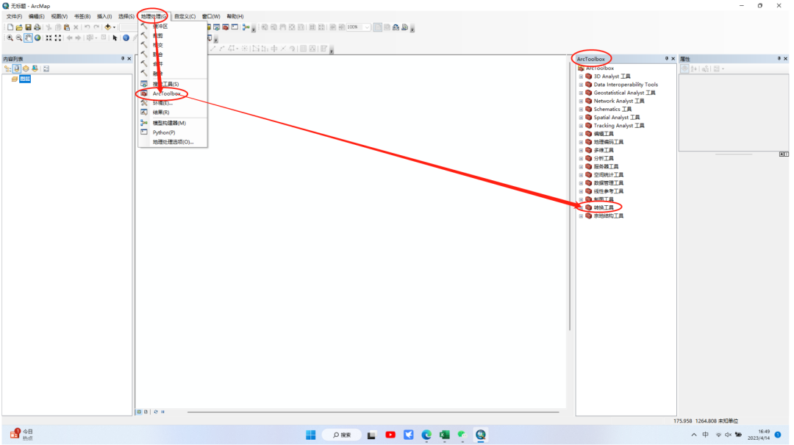
Task: Choose 地理处理选项(O) menu entry
Action: click(172, 142)
